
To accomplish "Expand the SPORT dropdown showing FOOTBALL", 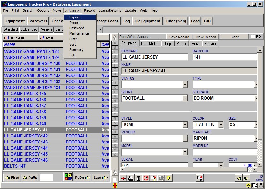I will 185,98.
